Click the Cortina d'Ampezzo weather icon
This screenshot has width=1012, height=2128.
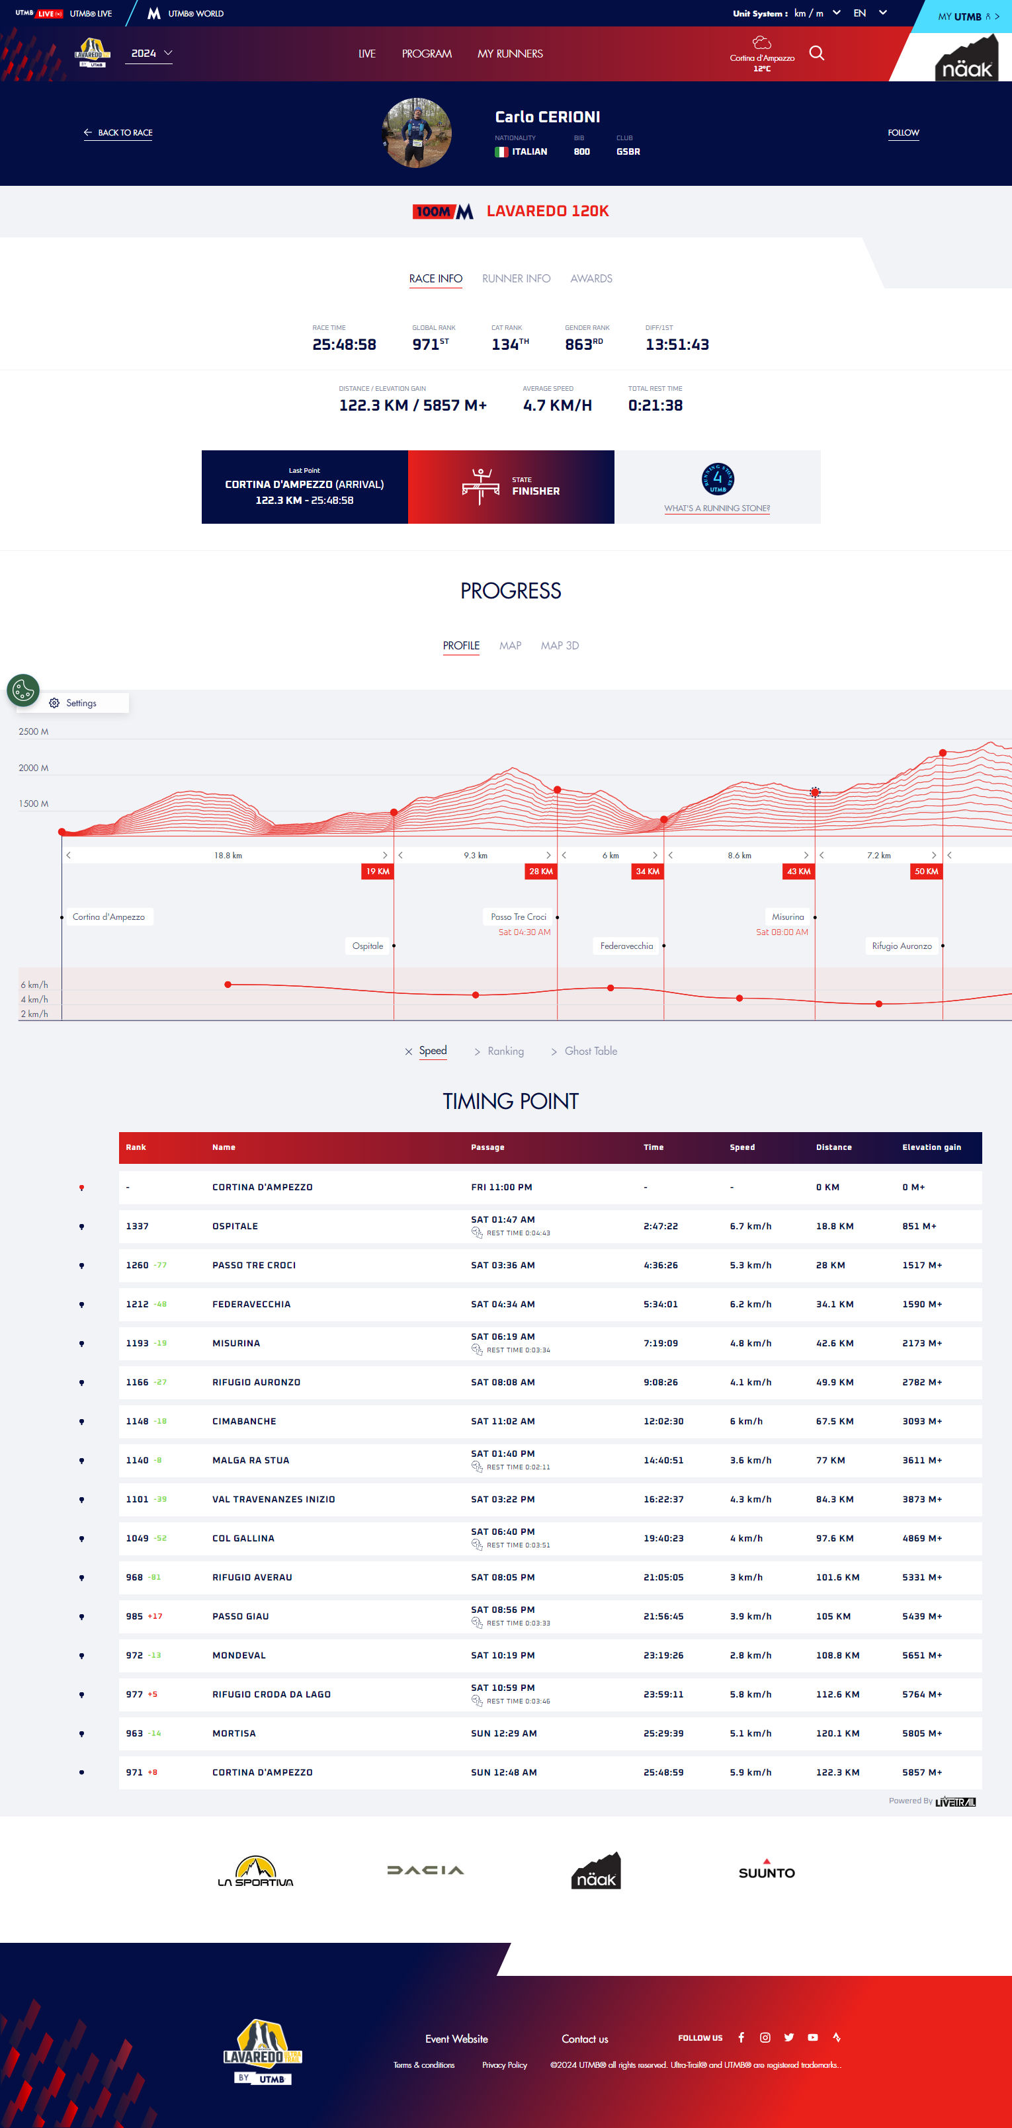pos(762,43)
